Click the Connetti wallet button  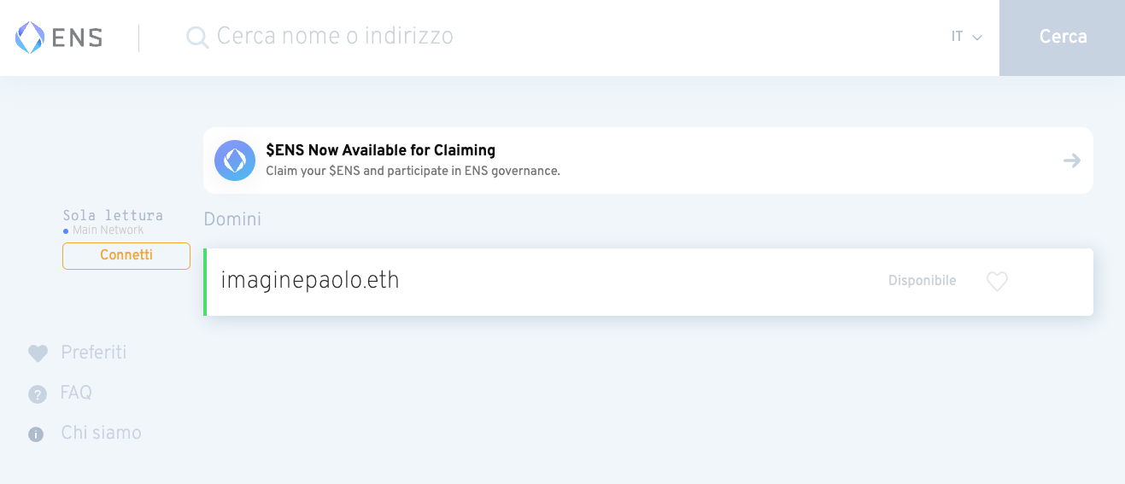pos(126,255)
